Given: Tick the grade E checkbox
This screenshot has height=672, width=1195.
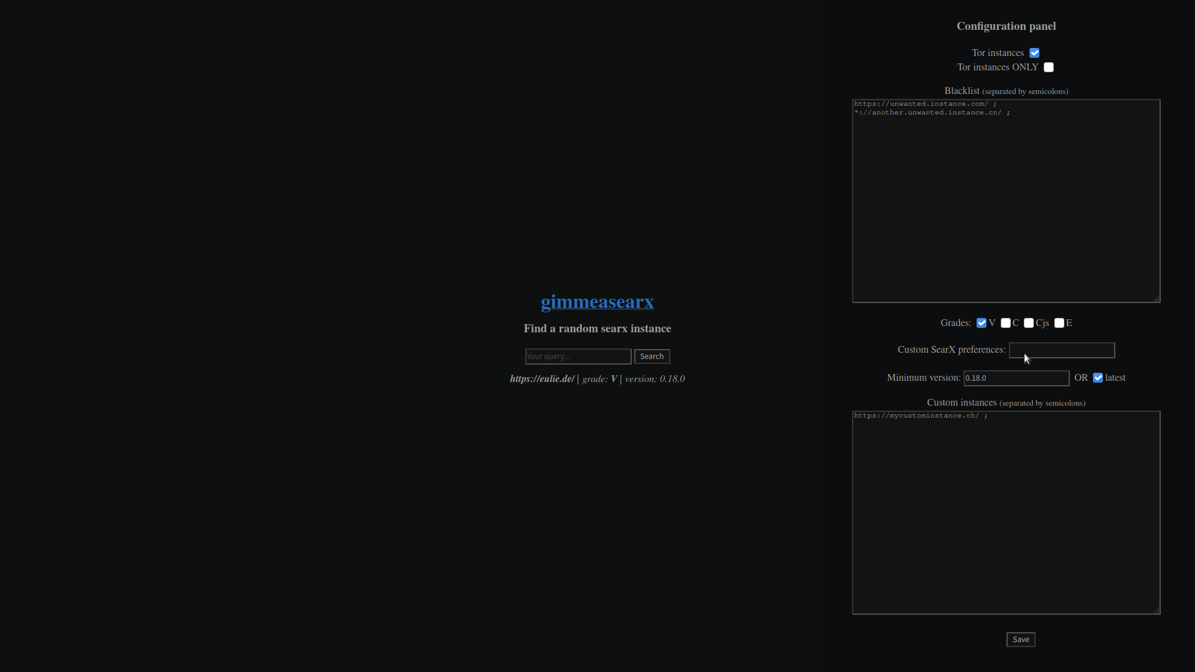Looking at the screenshot, I should (x=1059, y=323).
